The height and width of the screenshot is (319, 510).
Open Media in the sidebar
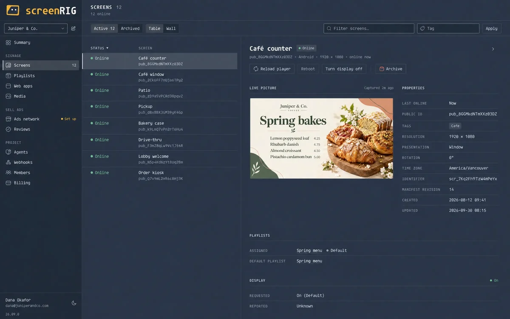[41, 96]
